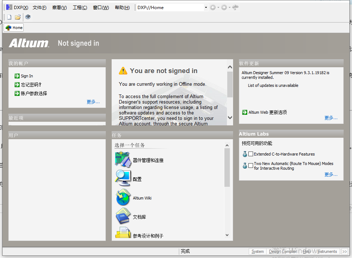The height and width of the screenshot is (258, 352).
Task: Open the 器件管理和连接 task icon
Action: pos(123,160)
